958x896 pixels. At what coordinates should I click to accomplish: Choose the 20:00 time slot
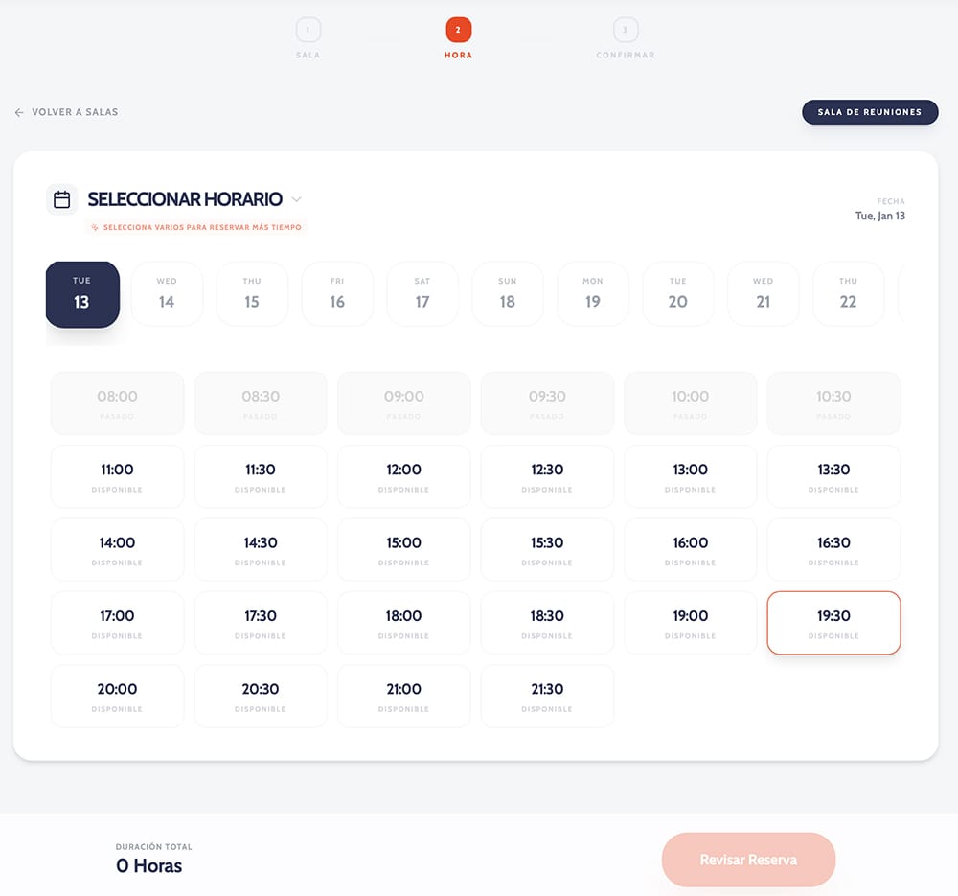[117, 696]
